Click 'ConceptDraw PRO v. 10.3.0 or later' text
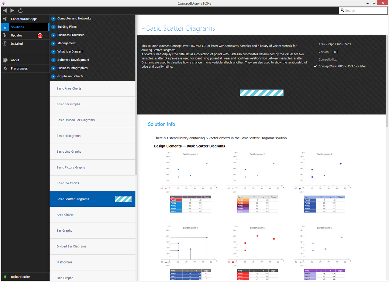The width and height of the screenshot is (389, 282). pos(342,66)
